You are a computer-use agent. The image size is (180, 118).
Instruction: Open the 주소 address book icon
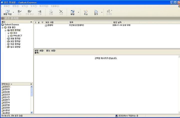tap(86, 12)
